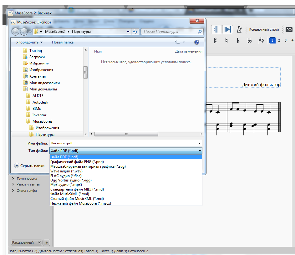Add workspace with plus button

click(x=47, y=242)
